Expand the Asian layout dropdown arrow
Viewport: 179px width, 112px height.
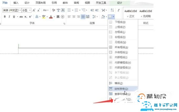point(106,10)
